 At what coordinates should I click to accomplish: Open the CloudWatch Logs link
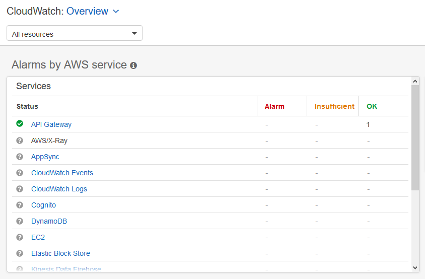coord(59,189)
